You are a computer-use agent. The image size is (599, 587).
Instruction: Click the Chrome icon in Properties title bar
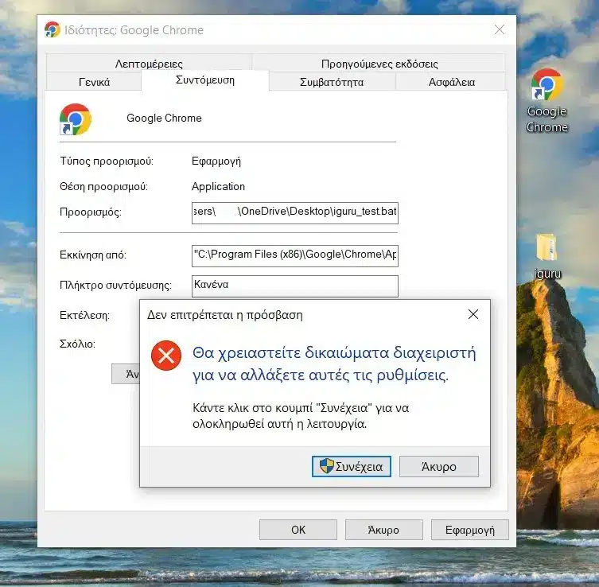pos(53,29)
